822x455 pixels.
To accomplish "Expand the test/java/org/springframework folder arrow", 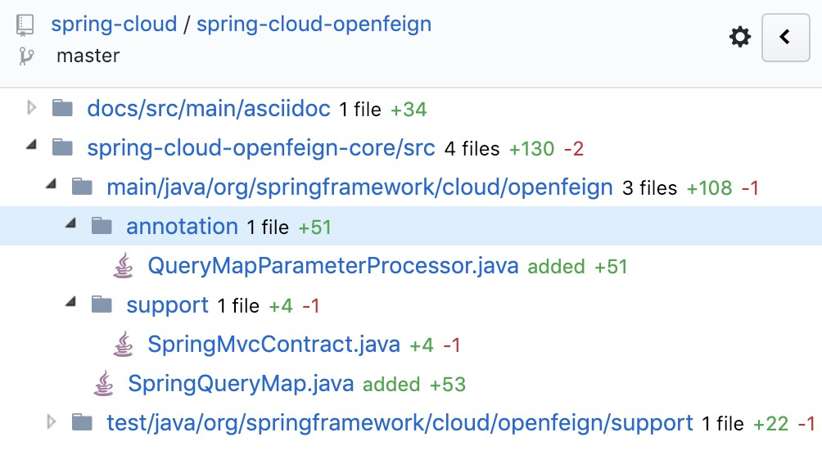I will 51,422.
